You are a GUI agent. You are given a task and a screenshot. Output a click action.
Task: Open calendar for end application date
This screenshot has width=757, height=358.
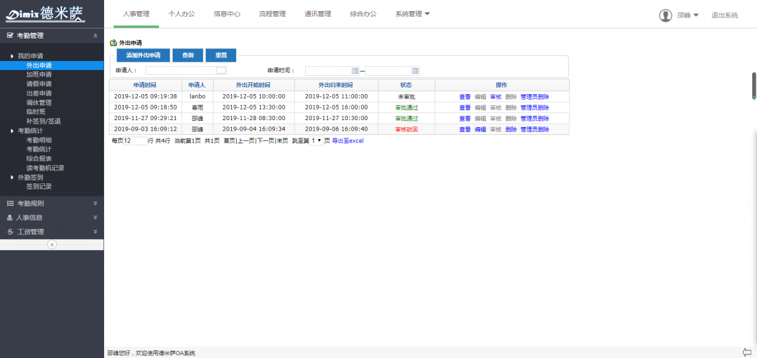(x=415, y=71)
